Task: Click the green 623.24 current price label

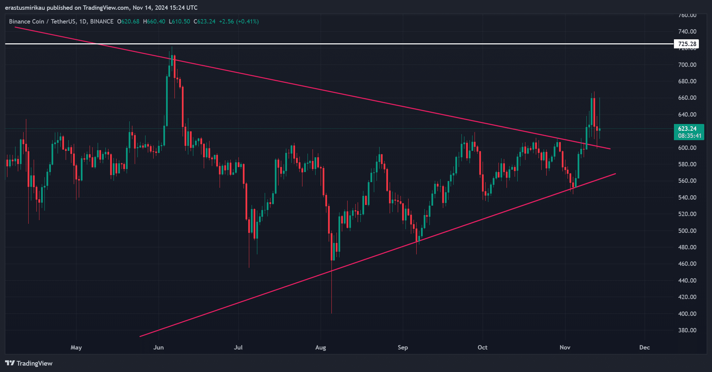Action: pos(687,129)
